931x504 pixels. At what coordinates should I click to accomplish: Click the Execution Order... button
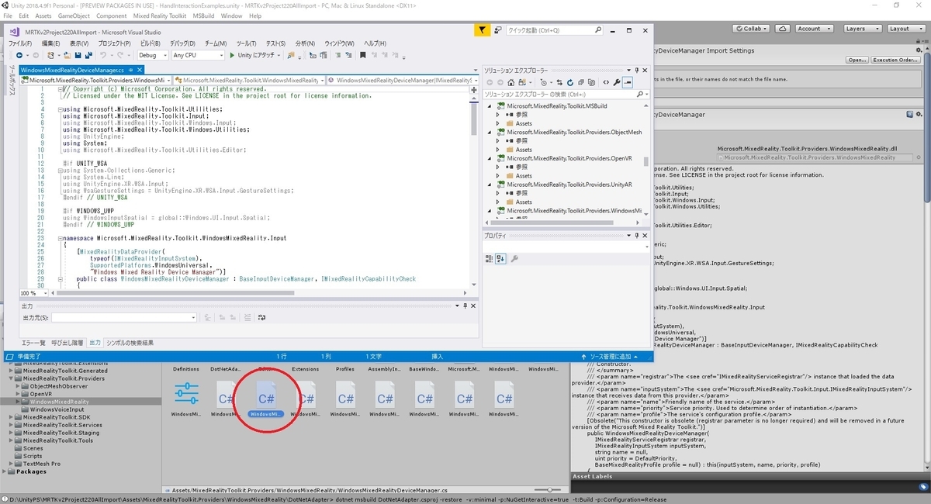coord(896,60)
